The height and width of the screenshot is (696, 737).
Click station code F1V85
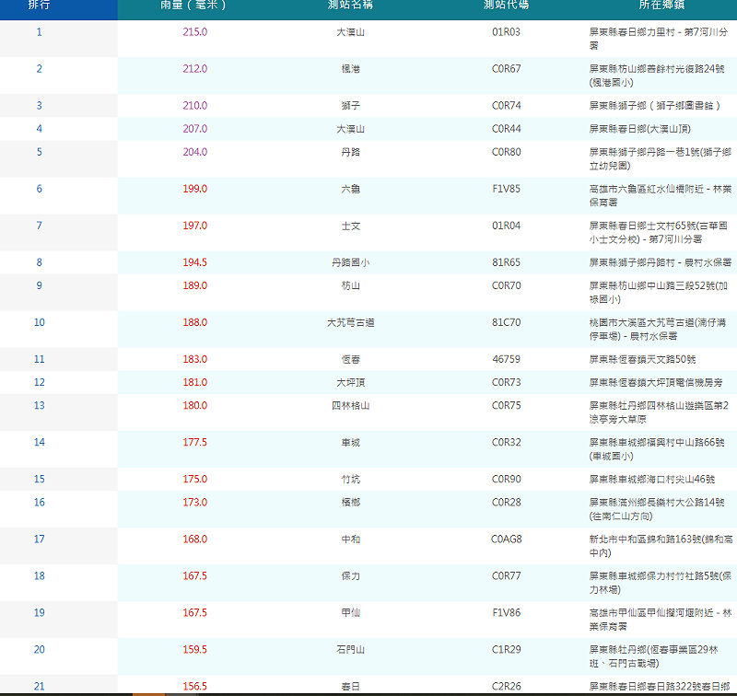506,189
